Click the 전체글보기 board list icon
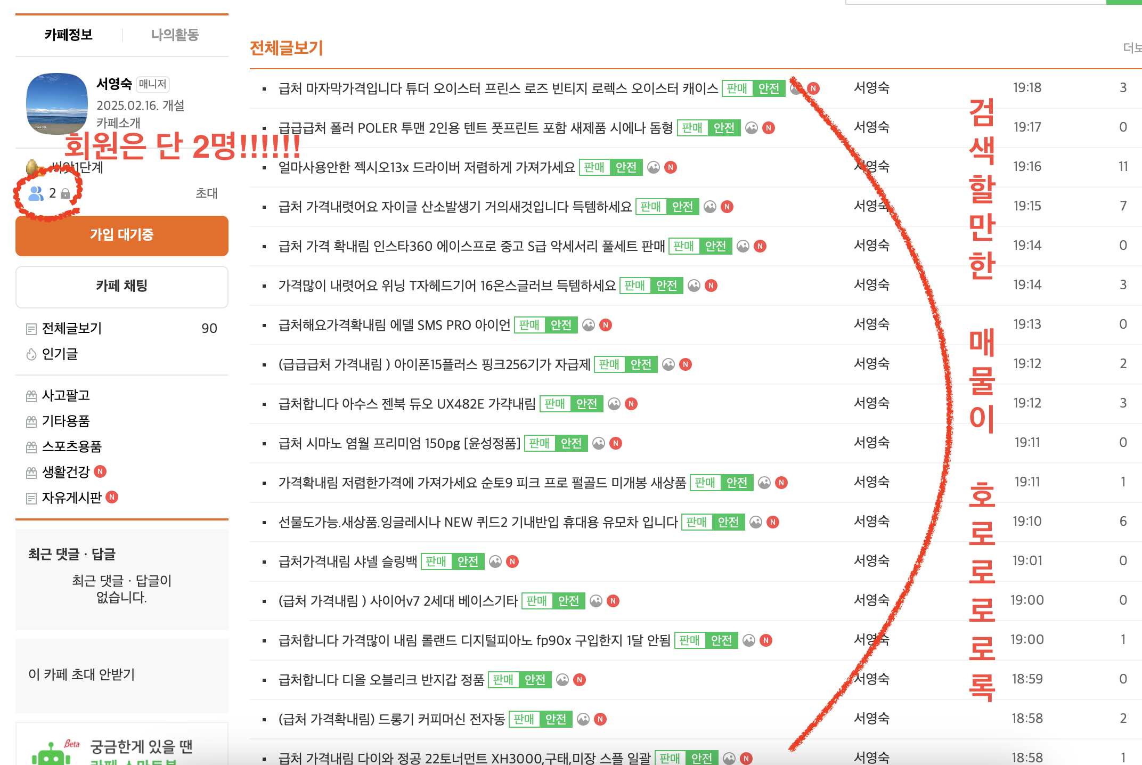Image resolution: width=1142 pixels, height=765 pixels. [31, 329]
